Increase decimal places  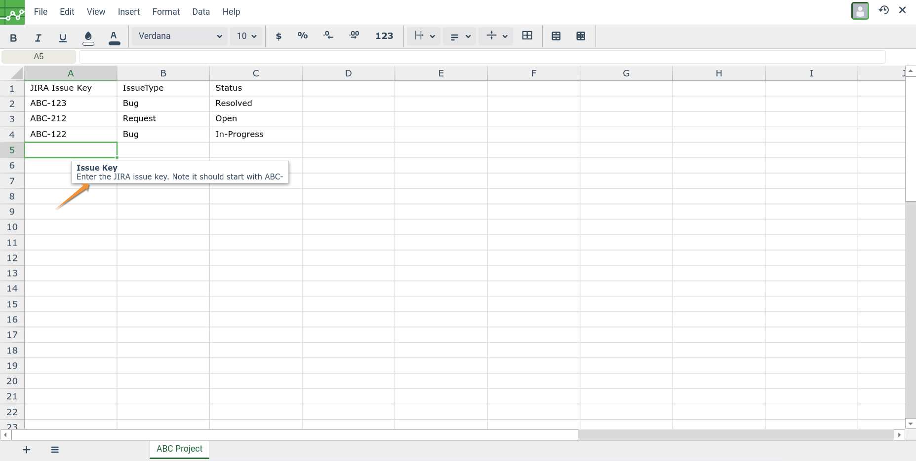click(x=354, y=36)
